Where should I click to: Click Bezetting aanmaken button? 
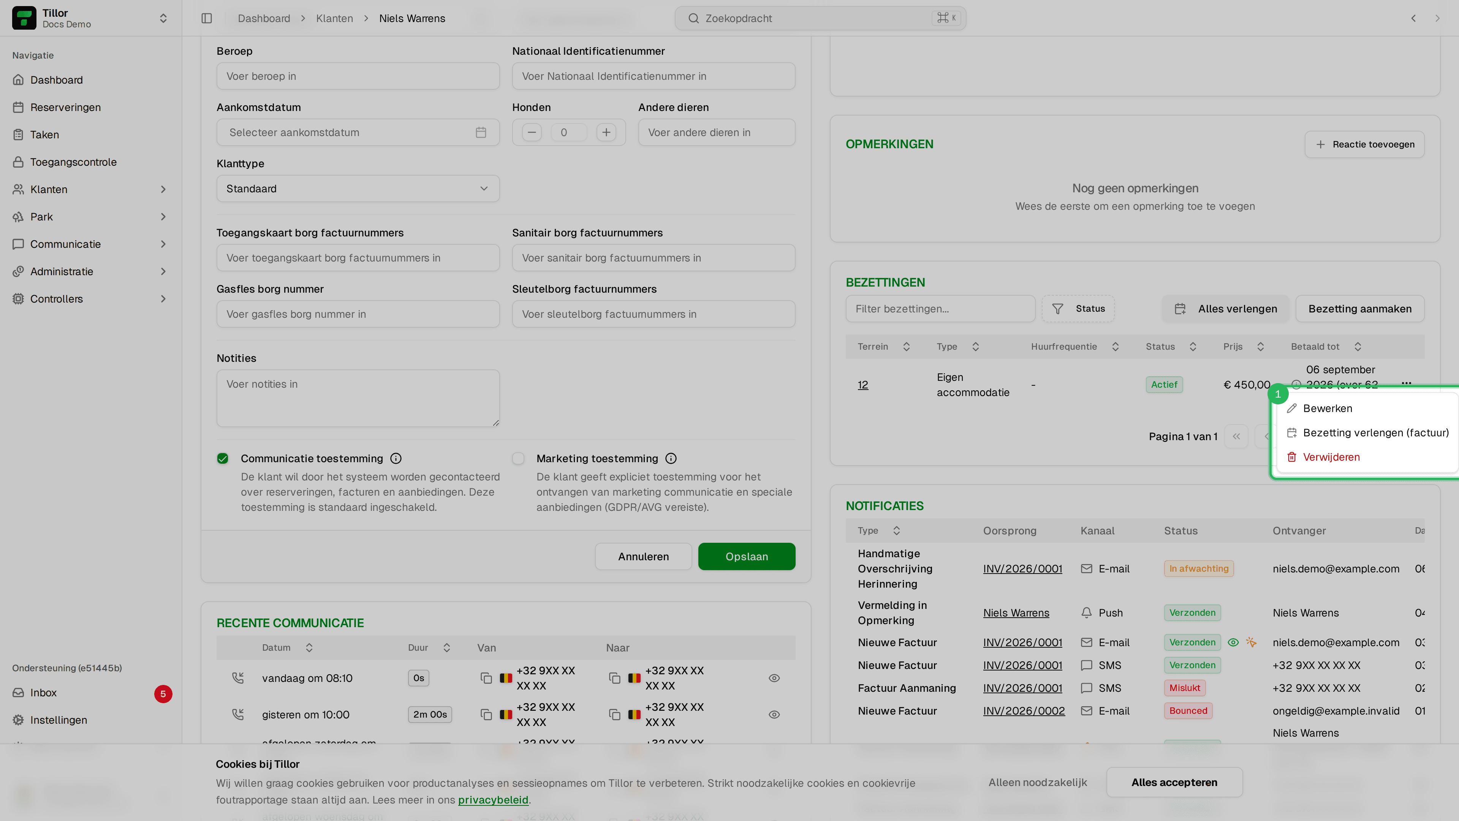pos(1360,309)
